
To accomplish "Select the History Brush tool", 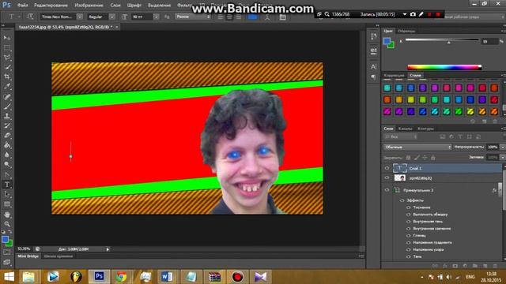I will pyautogui.click(x=7, y=126).
